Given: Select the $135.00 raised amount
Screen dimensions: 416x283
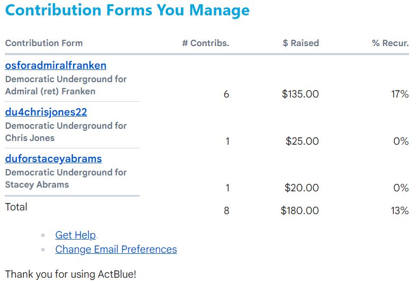Looking at the screenshot, I should [300, 94].
